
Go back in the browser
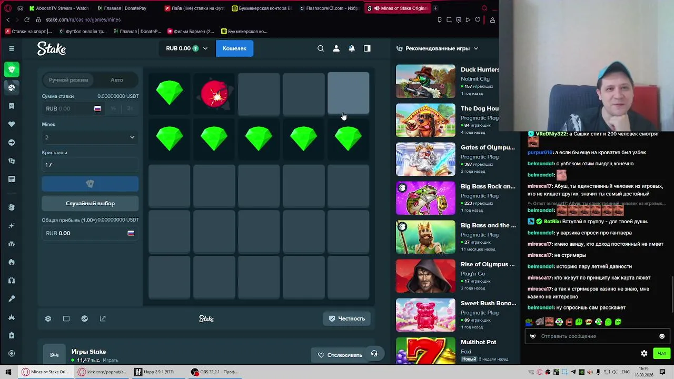[x=7, y=19]
